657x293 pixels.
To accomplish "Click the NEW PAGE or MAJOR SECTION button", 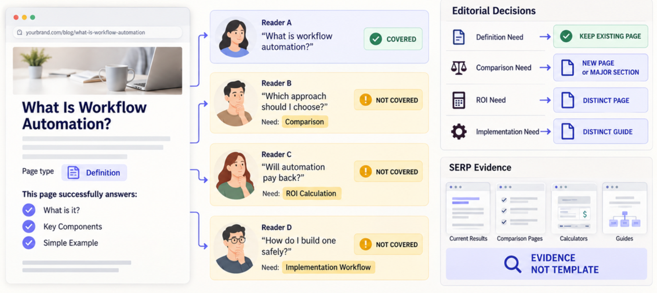I will point(601,68).
